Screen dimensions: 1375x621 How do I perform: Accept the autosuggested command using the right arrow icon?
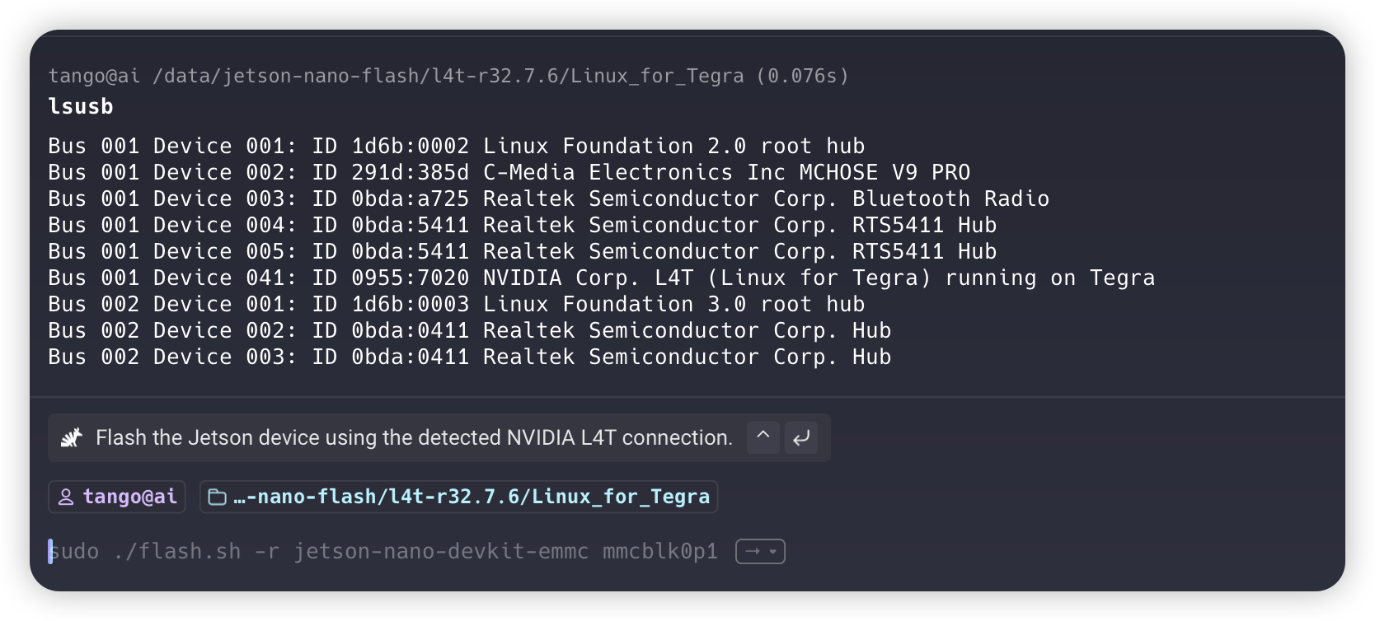click(x=752, y=551)
